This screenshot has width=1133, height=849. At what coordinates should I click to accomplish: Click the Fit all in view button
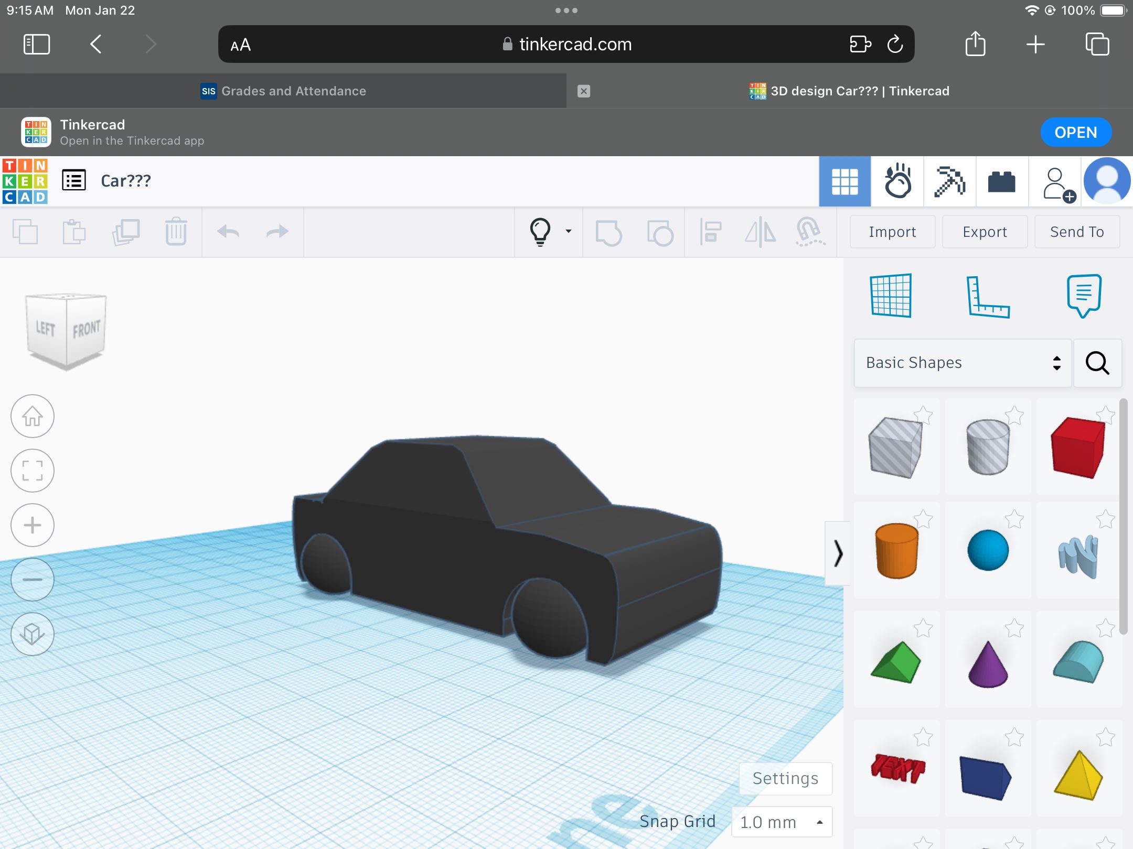click(33, 471)
